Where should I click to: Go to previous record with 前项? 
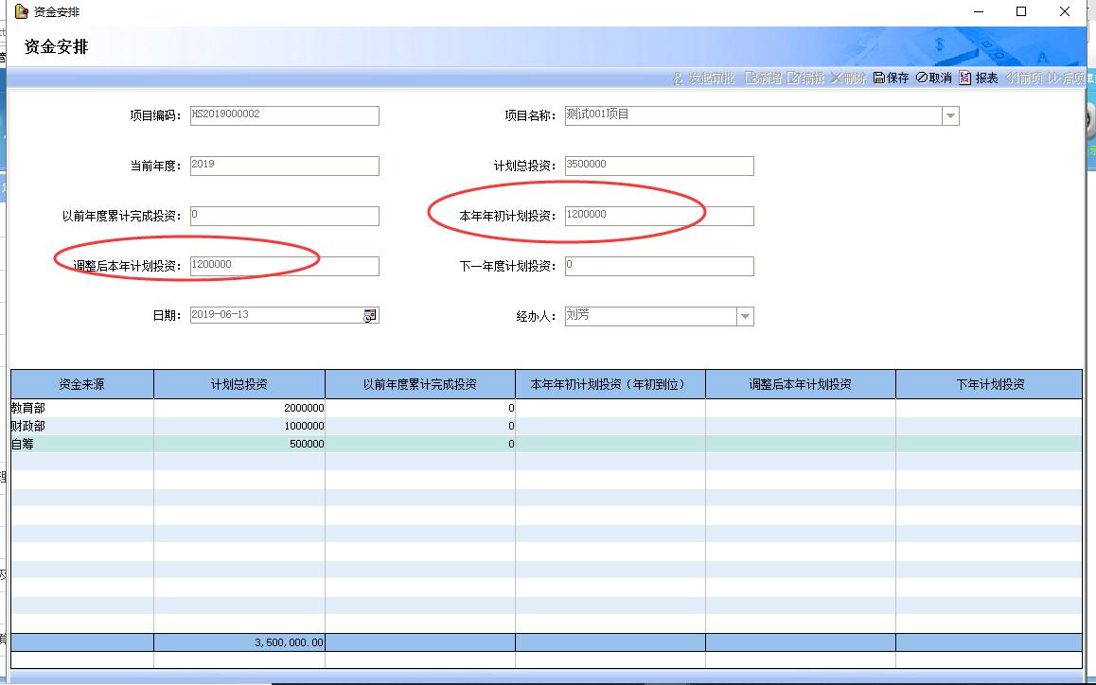pyautogui.click(x=1023, y=79)
